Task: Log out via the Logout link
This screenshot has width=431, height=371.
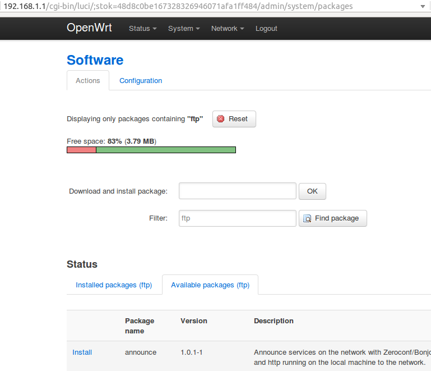Action: [266, 29]
